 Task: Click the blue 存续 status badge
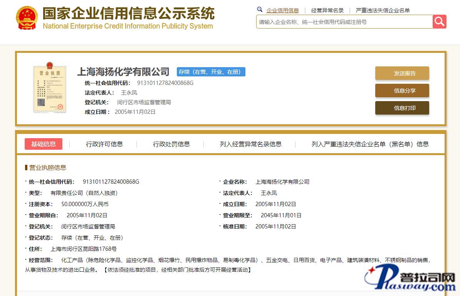point(211,72)
